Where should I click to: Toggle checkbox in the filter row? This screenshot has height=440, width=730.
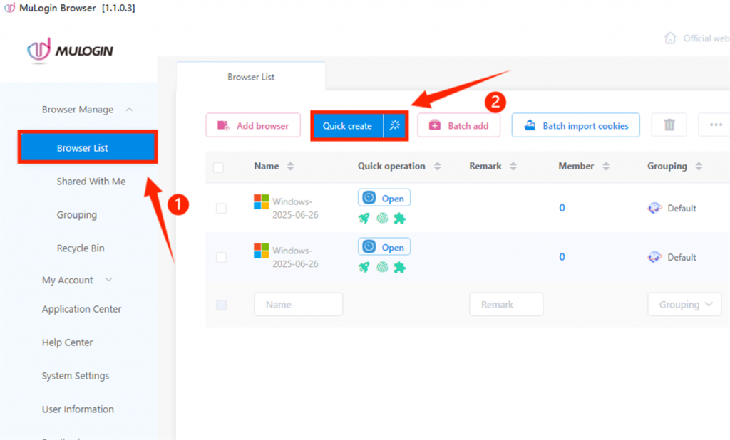tap(221, 305)
